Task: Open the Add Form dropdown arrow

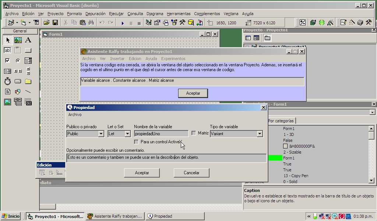Action: tap(29, 23)
